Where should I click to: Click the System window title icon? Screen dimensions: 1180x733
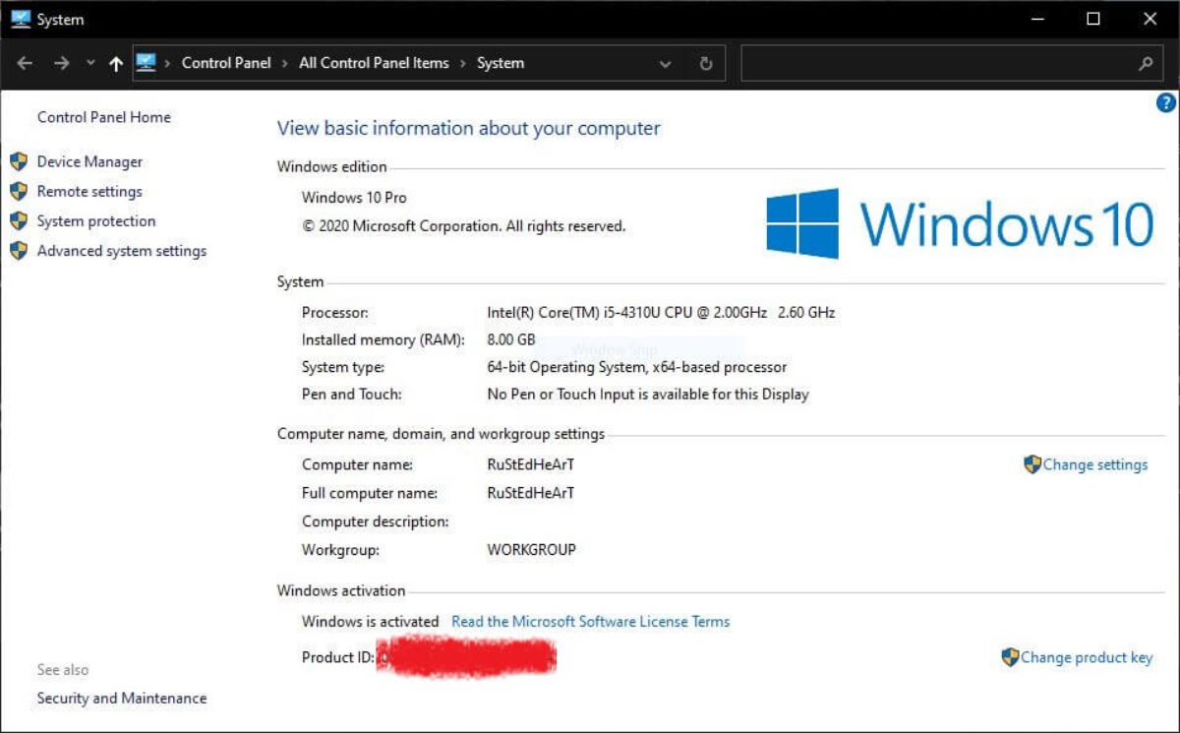(20, 19)
